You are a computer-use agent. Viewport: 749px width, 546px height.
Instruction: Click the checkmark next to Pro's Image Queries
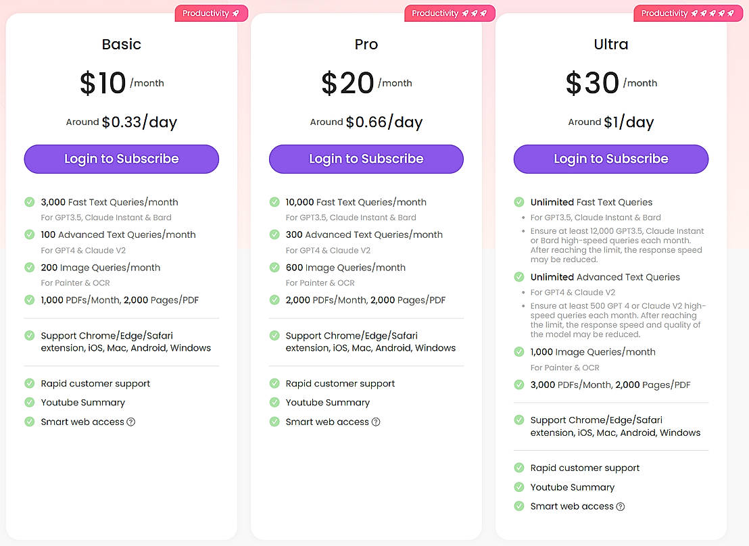pyautogui.click(x=274, y=268)
